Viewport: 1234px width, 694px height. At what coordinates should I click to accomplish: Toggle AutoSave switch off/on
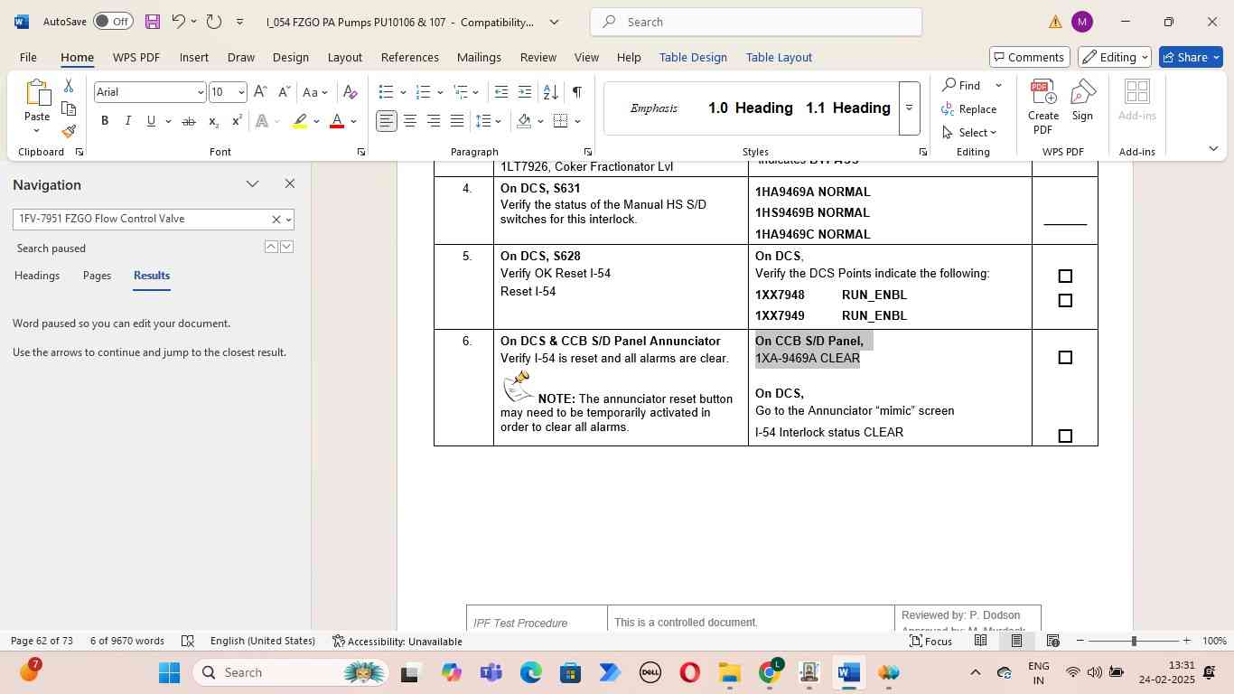pos(113,21)
